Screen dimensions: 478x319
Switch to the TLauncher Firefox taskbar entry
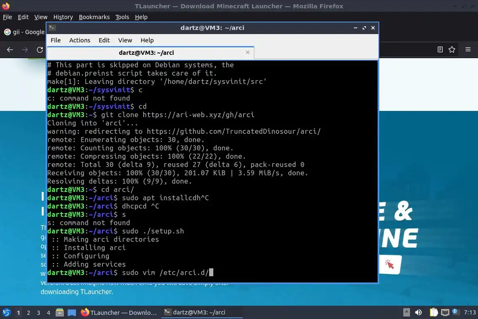coord(119,312)
